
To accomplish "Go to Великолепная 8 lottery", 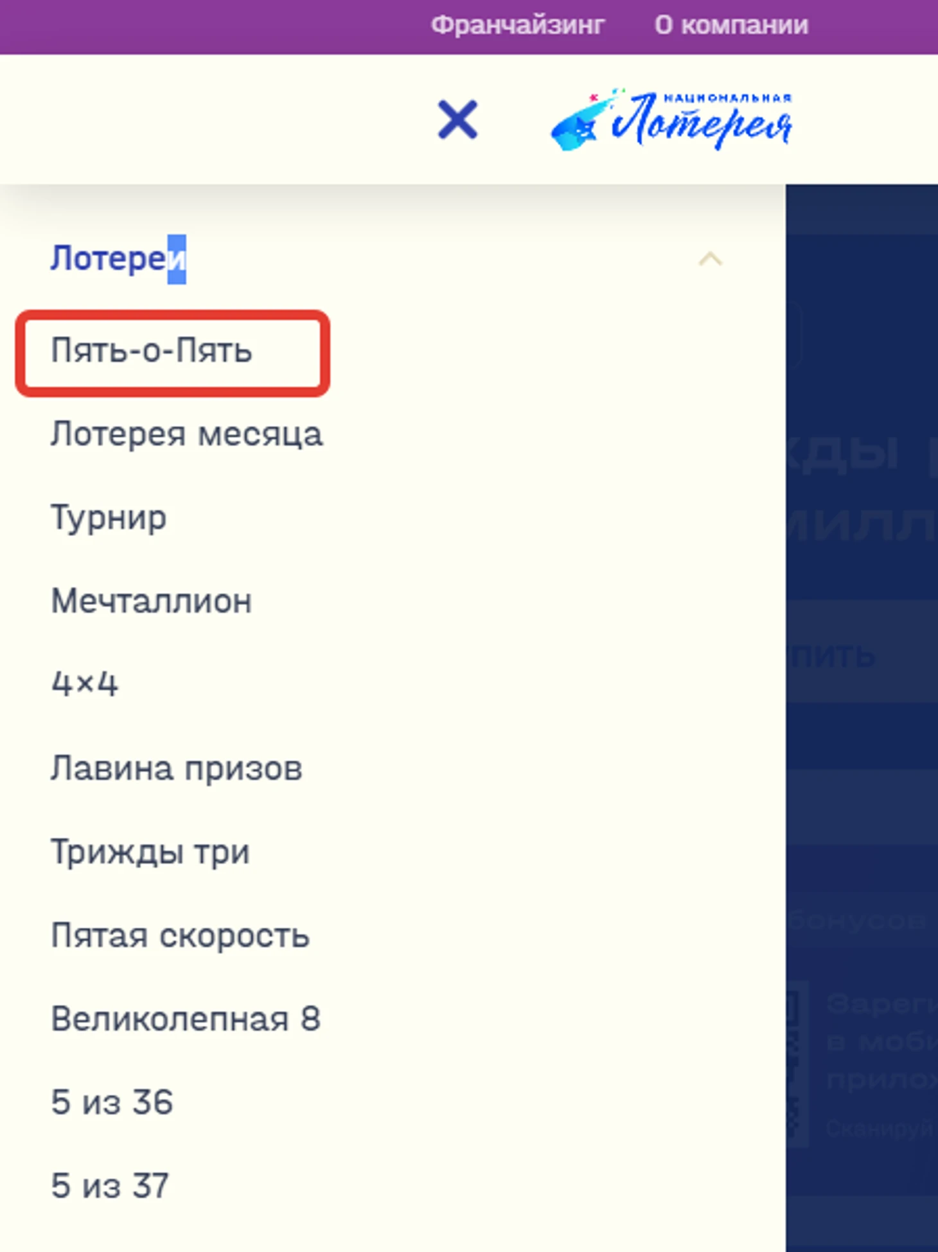I will [186, 1019].
